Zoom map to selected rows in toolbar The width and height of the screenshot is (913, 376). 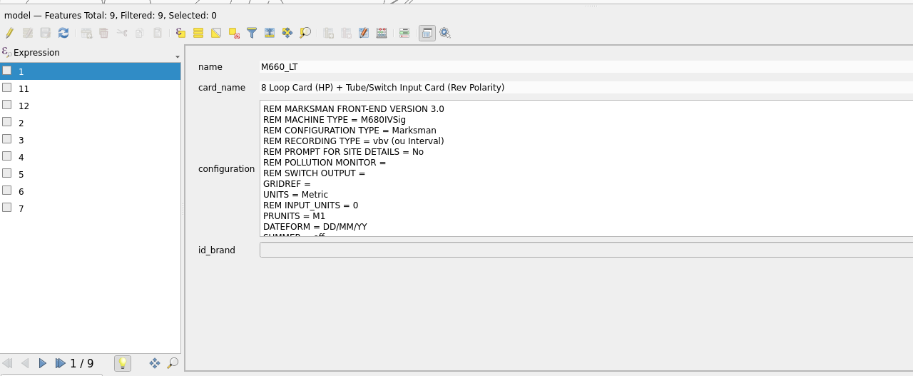coord(305,33)
